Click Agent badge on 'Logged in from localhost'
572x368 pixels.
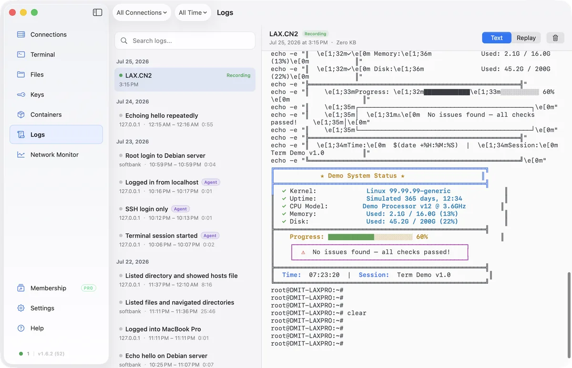pos(211,182)
